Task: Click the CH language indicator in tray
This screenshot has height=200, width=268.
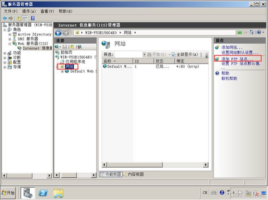Action: pyautogui.click(x=205, y=193)
